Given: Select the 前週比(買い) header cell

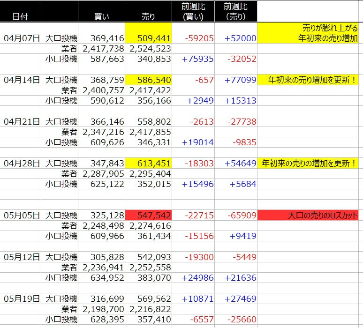Looking at the screenshot, I should point(193,11).
